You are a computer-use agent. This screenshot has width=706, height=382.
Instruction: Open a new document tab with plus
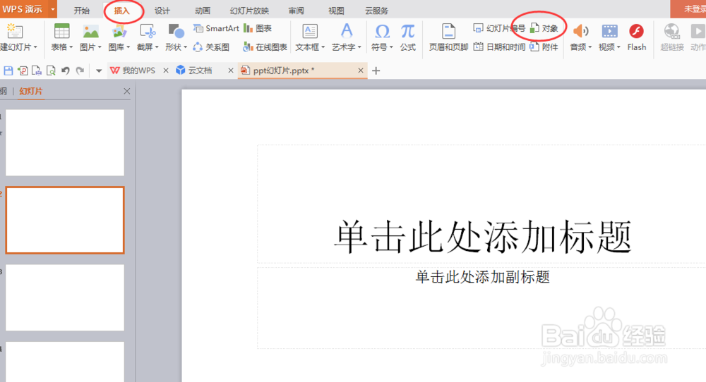[x=376, y=70]
